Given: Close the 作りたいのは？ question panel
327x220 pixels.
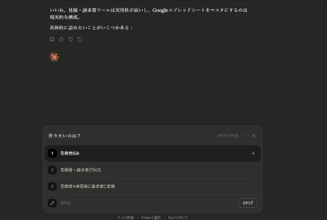Looking at the screenshot, I should pyautogui.click(x=253, y=136).
